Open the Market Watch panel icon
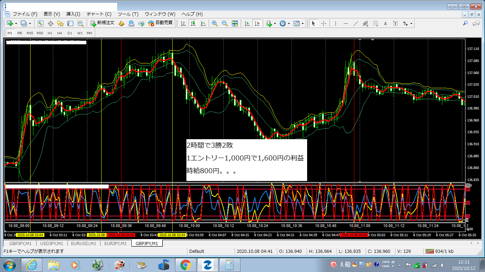Image resolution: width=485 pixels, height=272 pixels. click(40, 23)
